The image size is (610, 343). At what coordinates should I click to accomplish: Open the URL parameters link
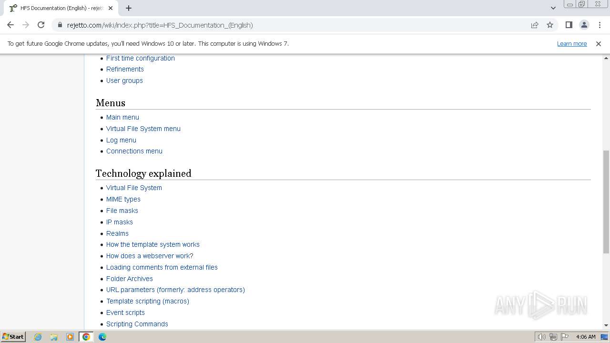175,290
